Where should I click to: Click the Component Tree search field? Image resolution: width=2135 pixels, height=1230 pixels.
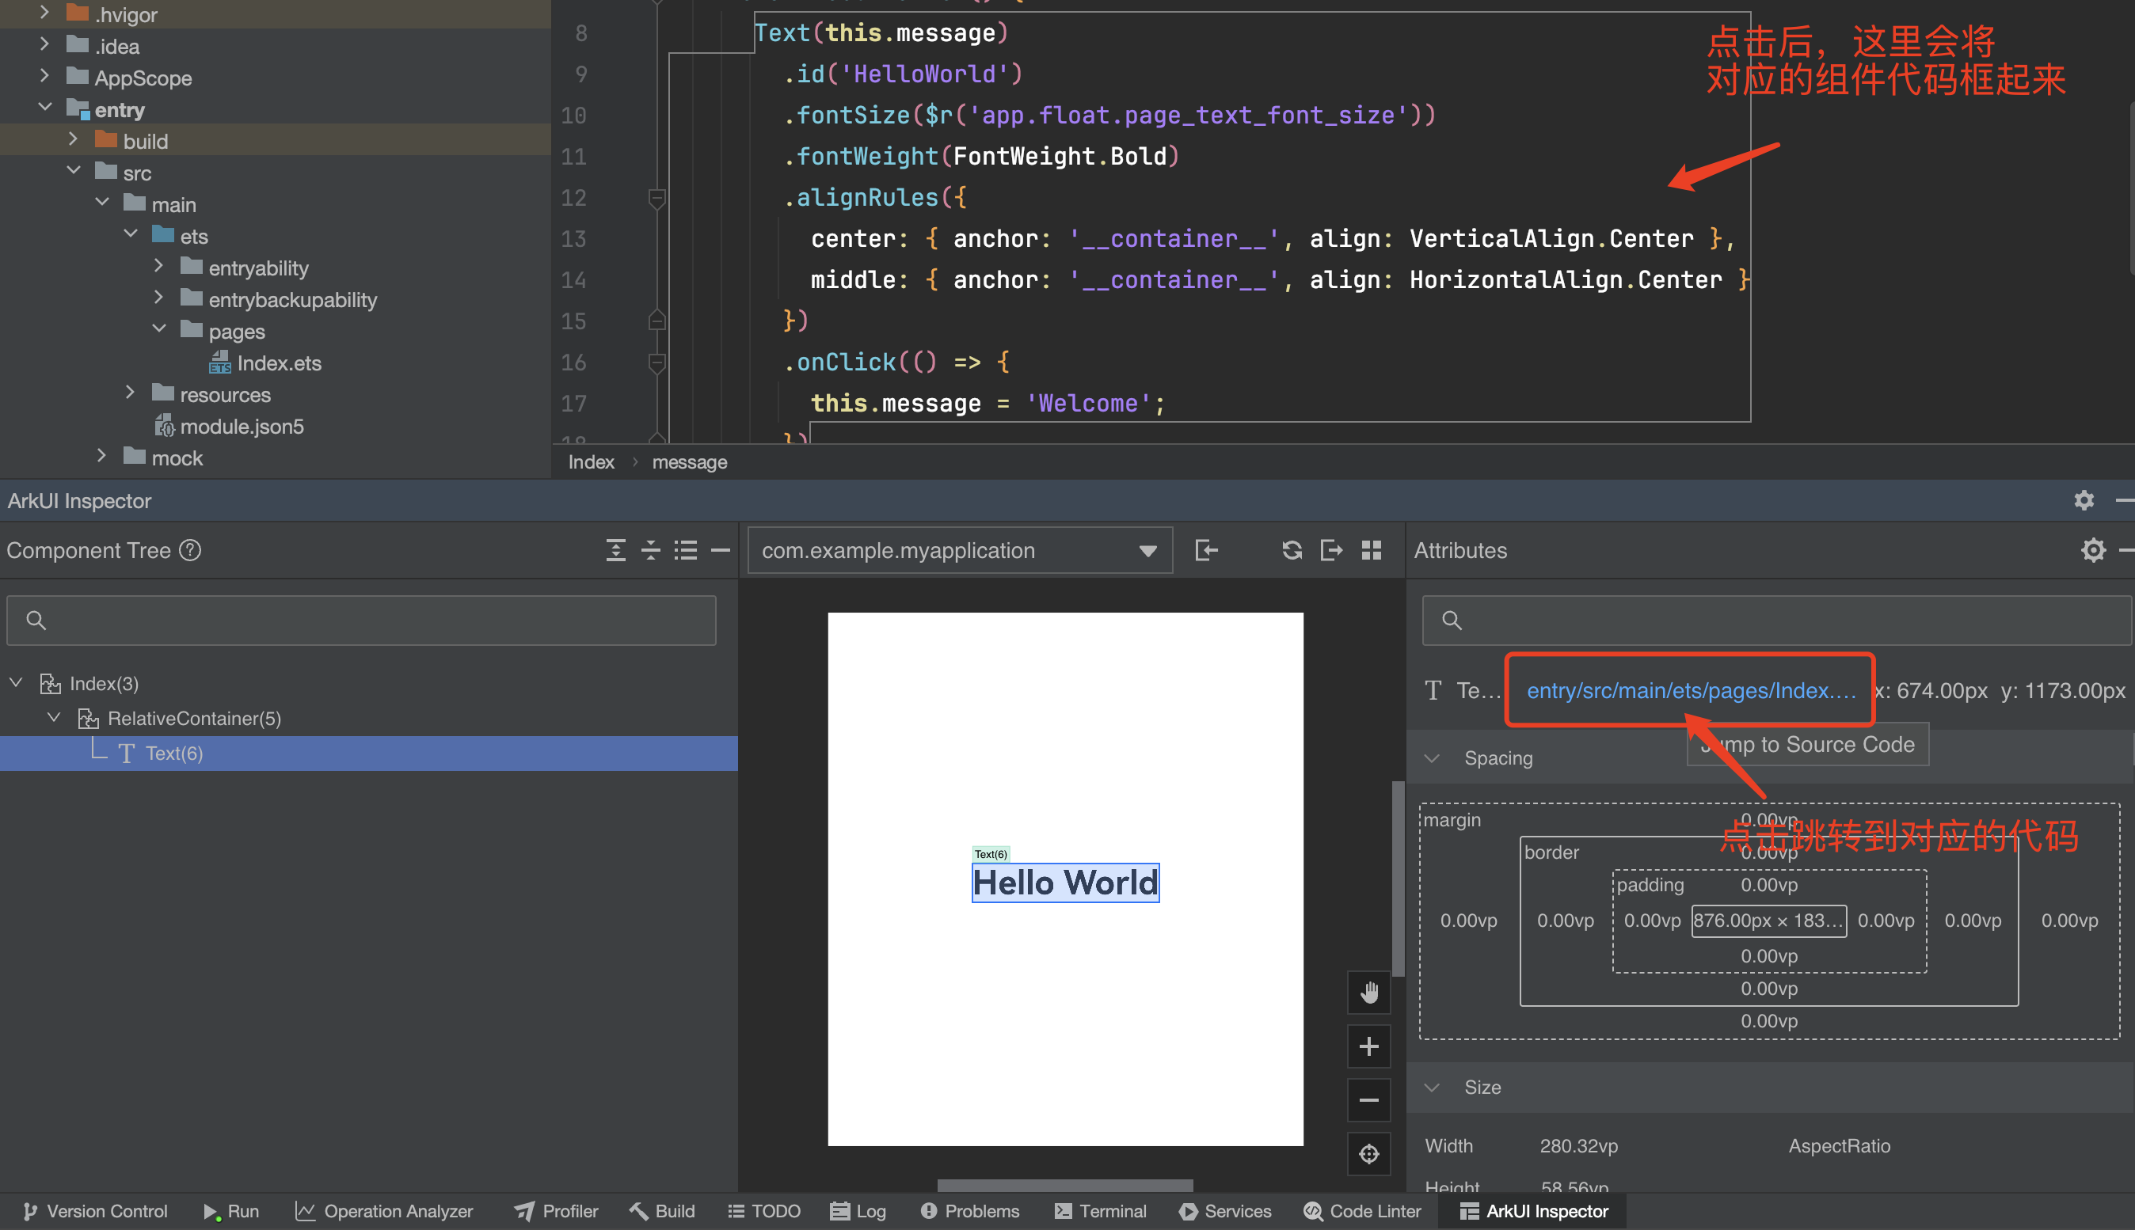pos(361,621)
